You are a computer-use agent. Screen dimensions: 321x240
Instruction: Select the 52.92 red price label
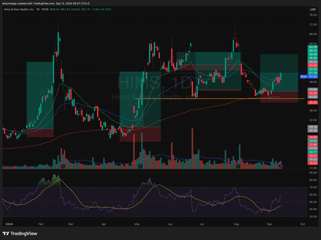click(313, 65)
